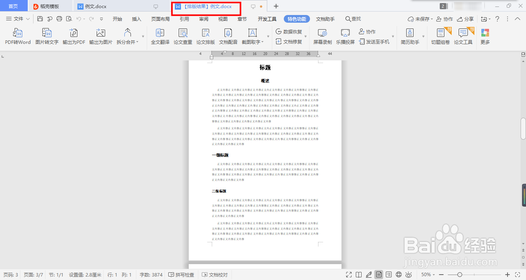Switch to the 页面布局 ribbon tab

(161, 18)
